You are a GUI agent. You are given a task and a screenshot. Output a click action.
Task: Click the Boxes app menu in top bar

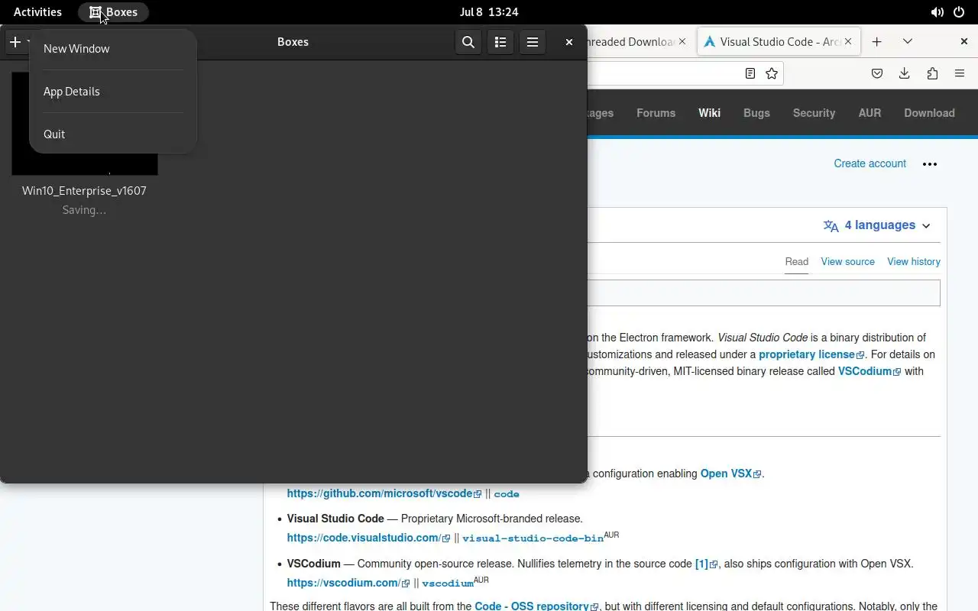pyautogui.click(x=113, y=12)
